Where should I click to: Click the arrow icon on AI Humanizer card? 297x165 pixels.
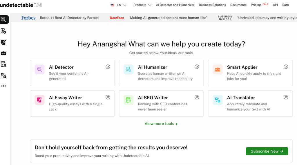(x=197, y=67)
